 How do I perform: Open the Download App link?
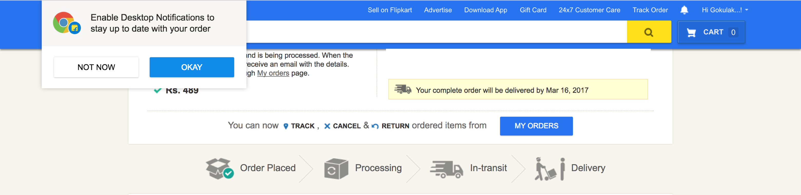click(485, 10)
